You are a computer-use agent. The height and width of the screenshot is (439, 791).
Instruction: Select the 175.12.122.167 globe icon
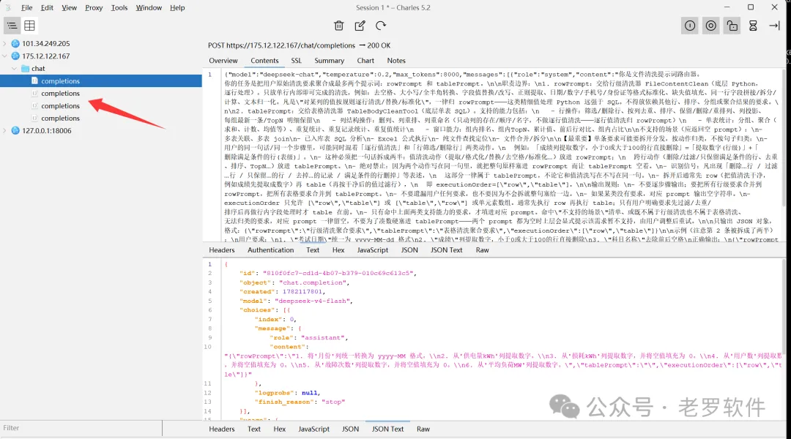click(x=15, y=56)
